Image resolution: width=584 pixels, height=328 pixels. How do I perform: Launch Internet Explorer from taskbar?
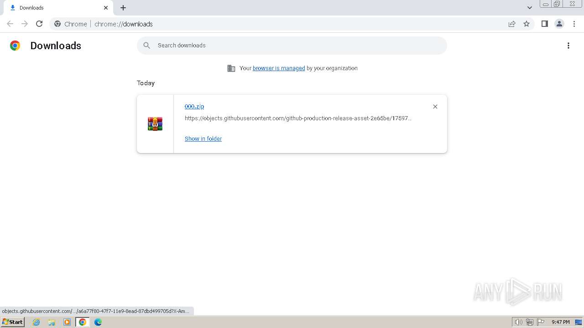click(36, 322)
